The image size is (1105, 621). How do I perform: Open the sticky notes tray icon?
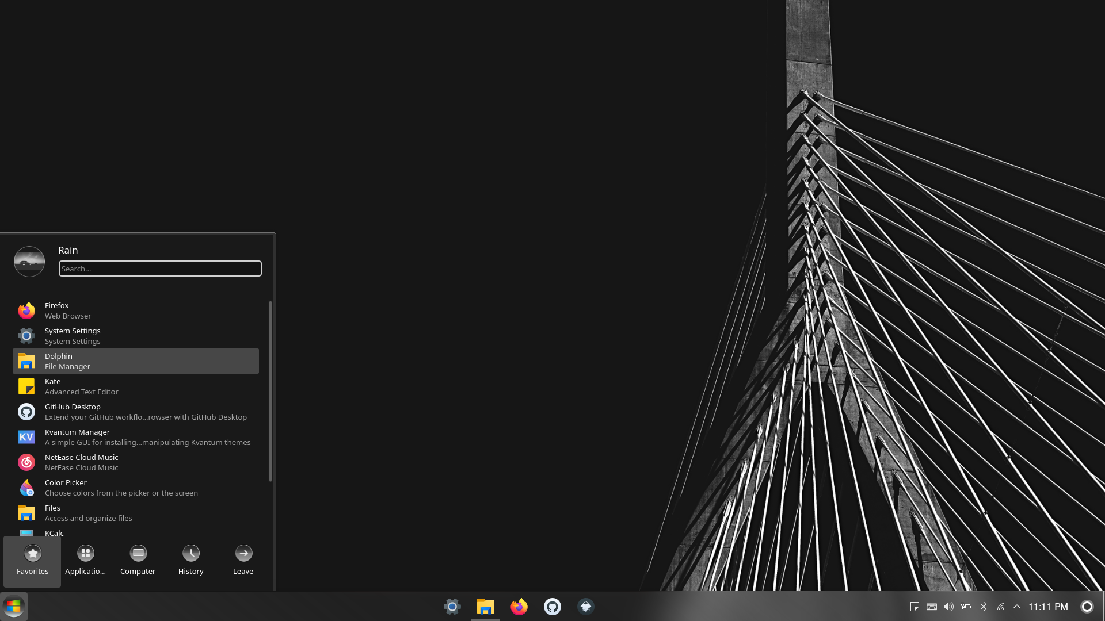coord(915,607)
